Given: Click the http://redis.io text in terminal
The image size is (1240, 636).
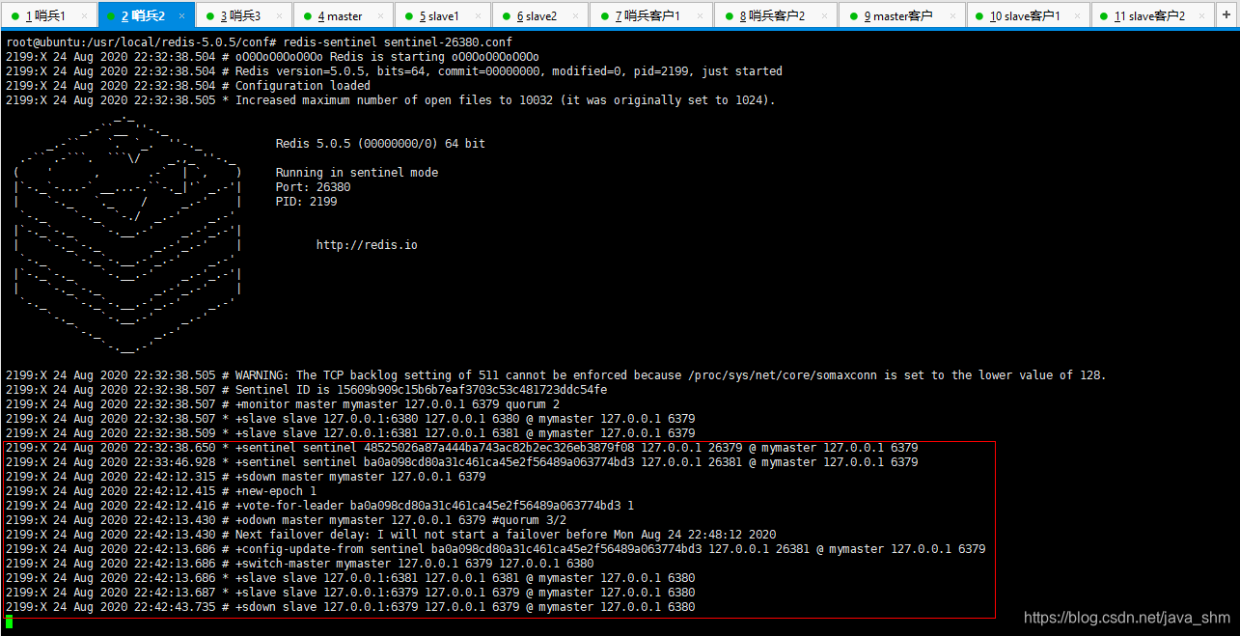Looking at the screenshot, I should pyautogui.click(x=367, y=245).
